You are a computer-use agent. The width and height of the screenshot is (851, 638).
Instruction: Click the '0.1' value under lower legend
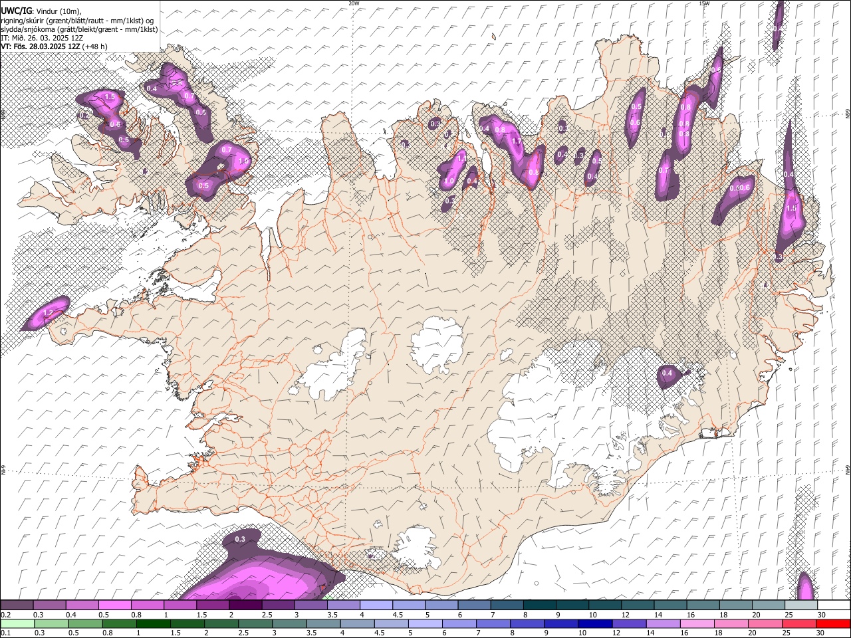pyautogui.click(x=5, y=633)
